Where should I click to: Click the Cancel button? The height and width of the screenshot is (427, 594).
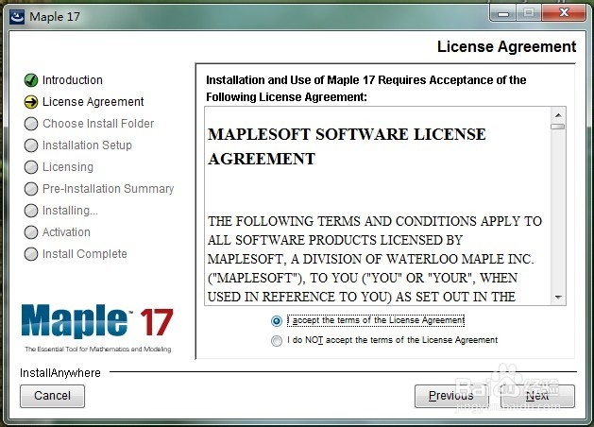(52, 396)
